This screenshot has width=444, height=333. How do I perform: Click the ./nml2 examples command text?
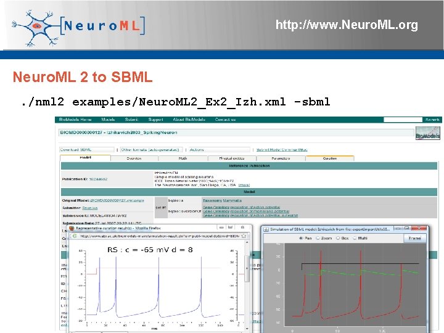point(176,102)
